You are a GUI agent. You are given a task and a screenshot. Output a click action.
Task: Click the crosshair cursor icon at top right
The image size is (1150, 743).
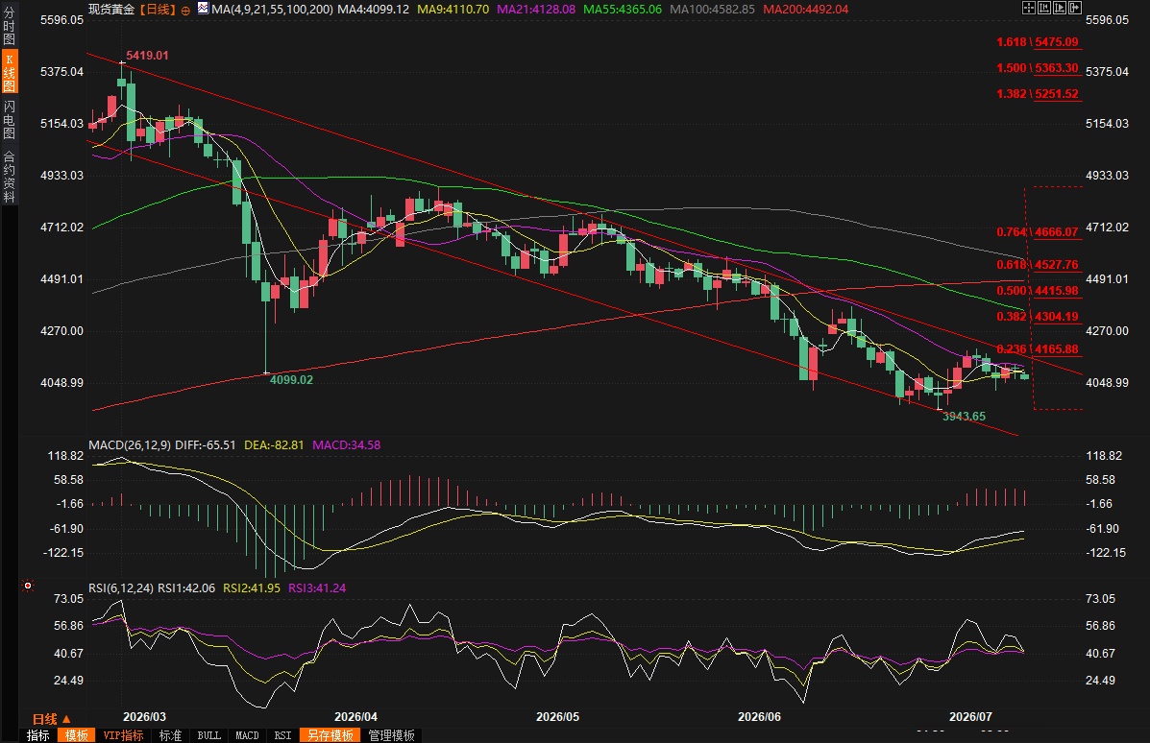pyautogui.click(x=1028, y=8)
